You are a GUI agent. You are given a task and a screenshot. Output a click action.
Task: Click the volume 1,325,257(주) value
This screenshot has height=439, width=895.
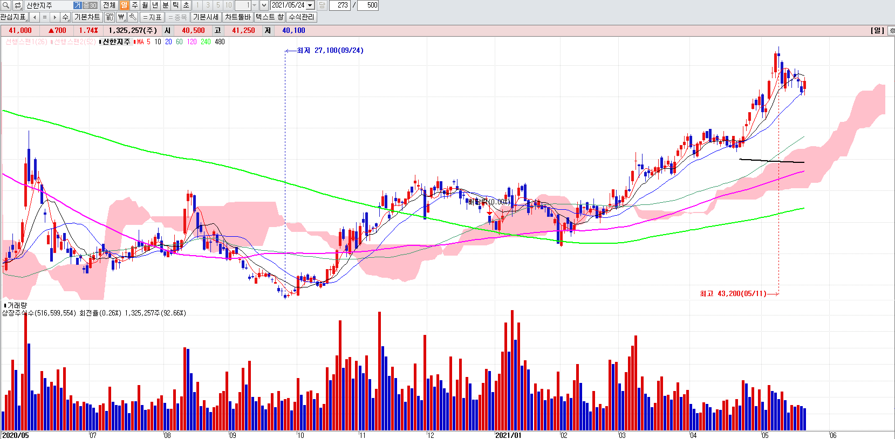(133, 30)
